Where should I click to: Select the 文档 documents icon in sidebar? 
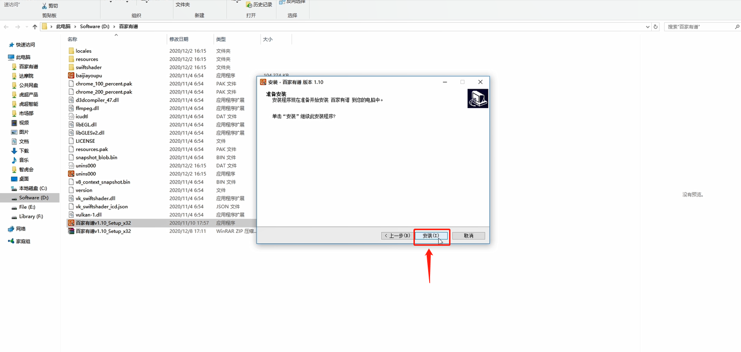14,141
